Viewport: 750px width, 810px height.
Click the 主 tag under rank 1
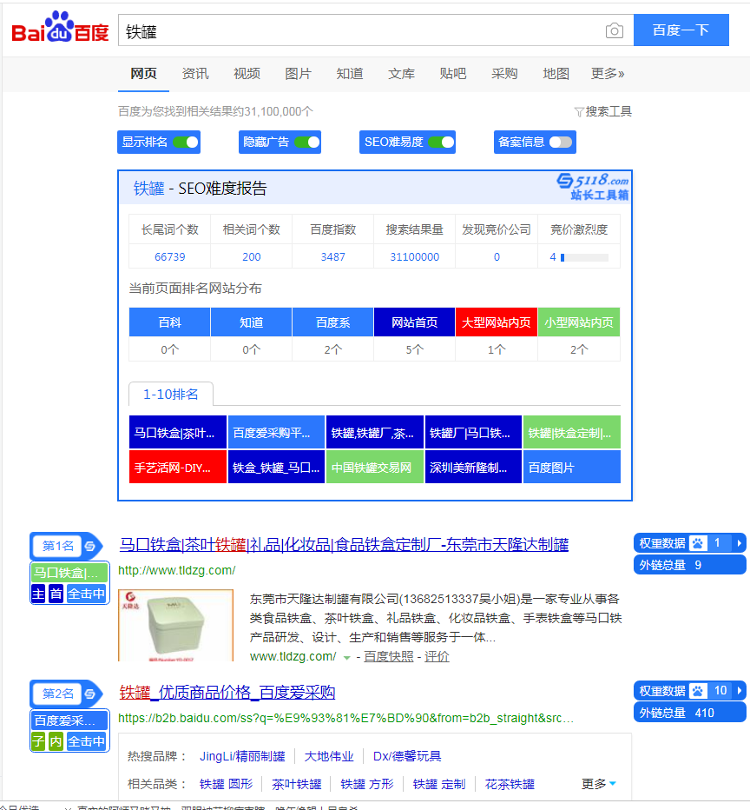(x=38, y=594)
